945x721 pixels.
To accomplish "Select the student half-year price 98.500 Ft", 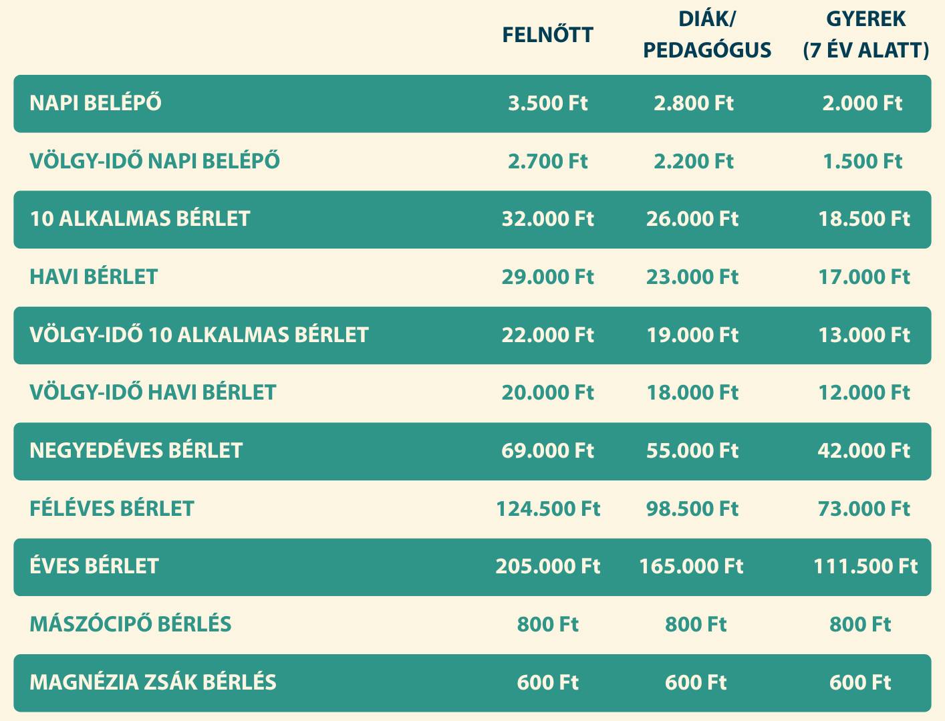I will 692,509.
